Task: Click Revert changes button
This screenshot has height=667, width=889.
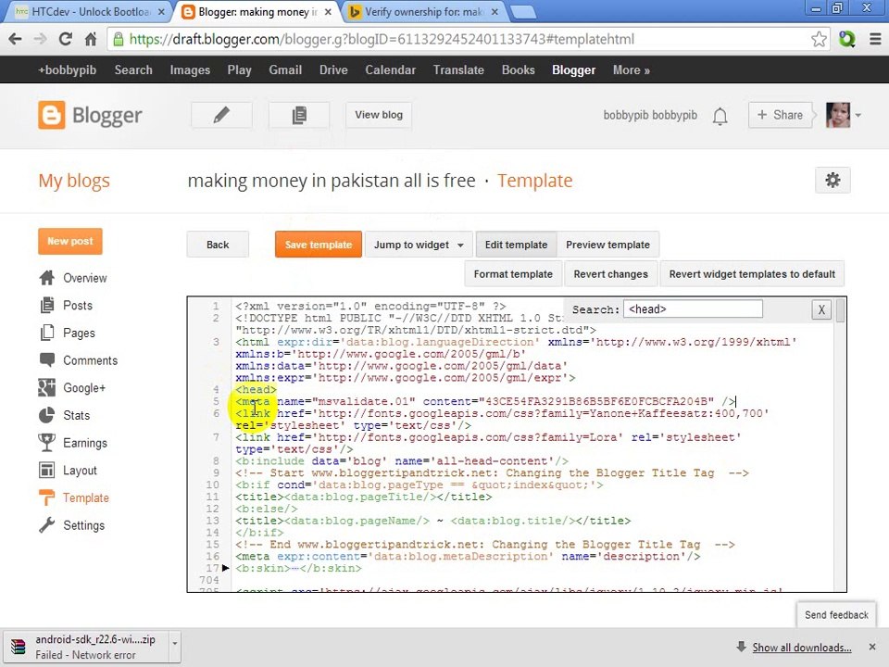Action: [x=610, y=274]
